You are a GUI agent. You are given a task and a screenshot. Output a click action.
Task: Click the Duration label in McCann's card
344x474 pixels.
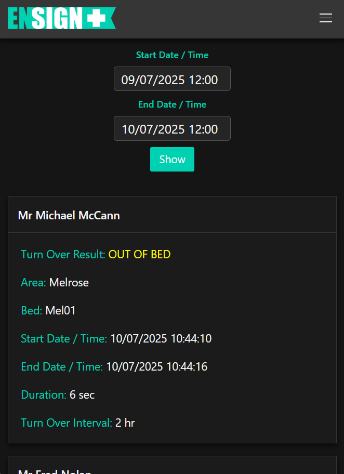point(44,395)
